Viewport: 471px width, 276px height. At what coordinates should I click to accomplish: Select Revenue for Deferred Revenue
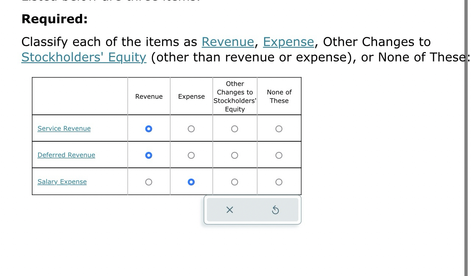149,155
